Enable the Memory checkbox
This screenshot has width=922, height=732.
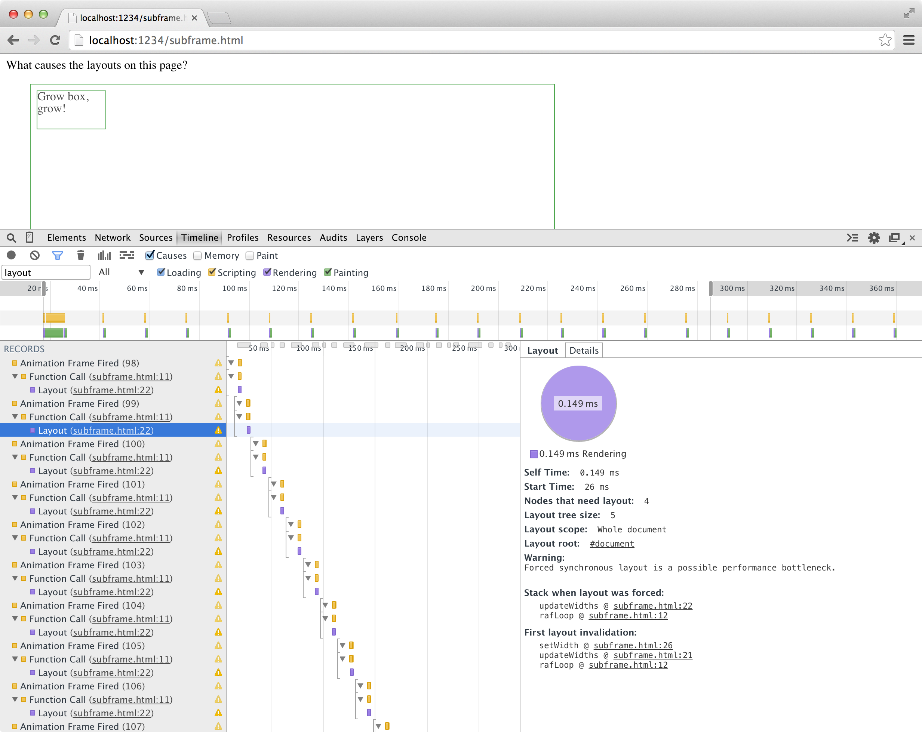tap(197, 256)
